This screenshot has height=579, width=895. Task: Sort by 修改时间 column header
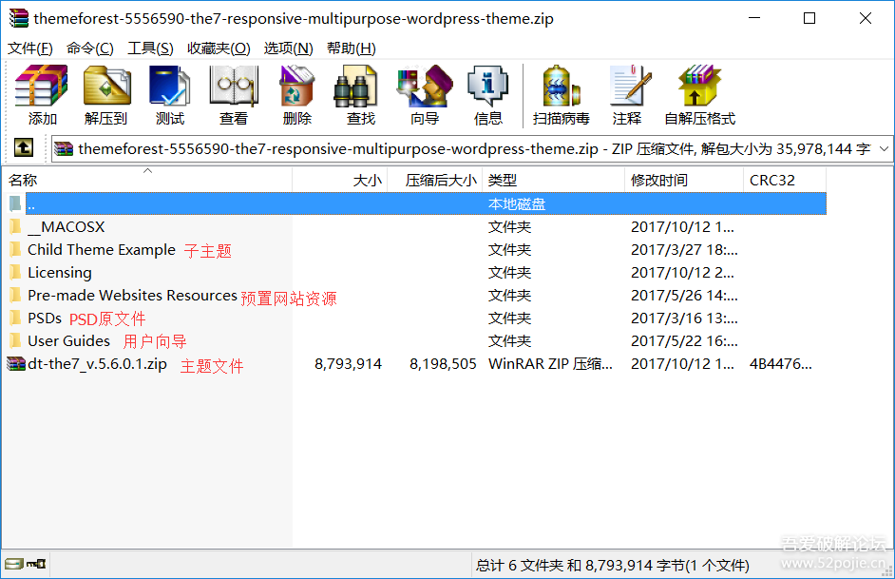point(684,180)
